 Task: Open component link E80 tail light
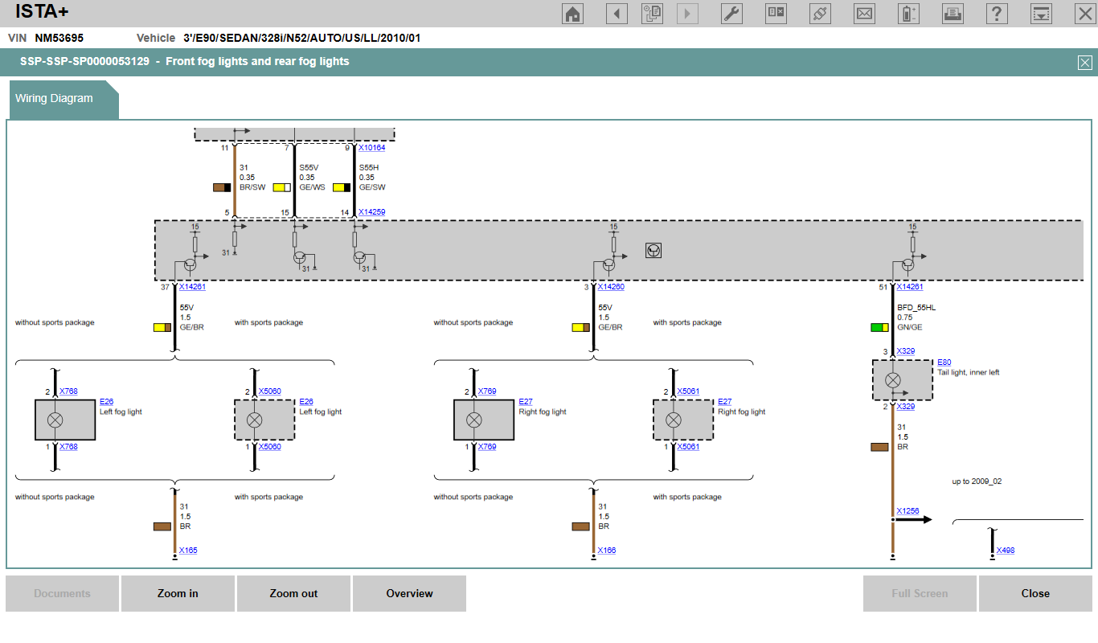944,362
